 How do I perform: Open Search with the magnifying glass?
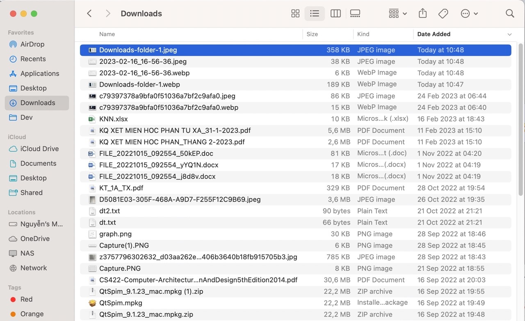coord(509,13)
